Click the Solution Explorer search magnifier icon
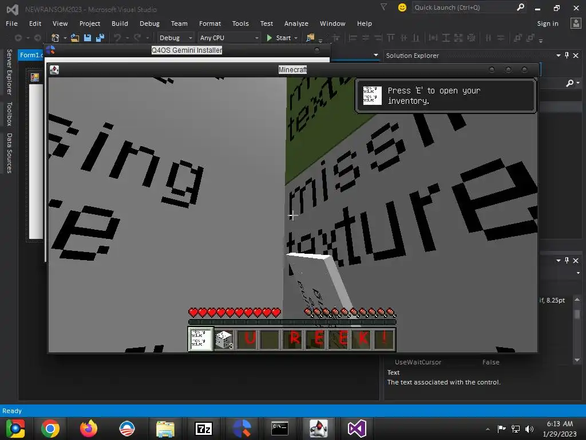This screenshot has width=586, height=440. click(570, 83)
